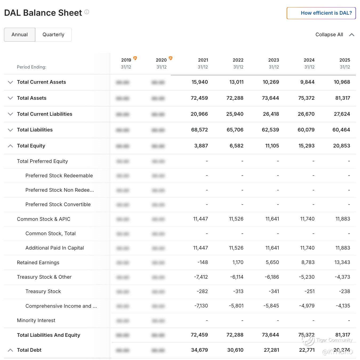
Task: Select the Additional Paid In Capital label
Action: tap(55, 248)
